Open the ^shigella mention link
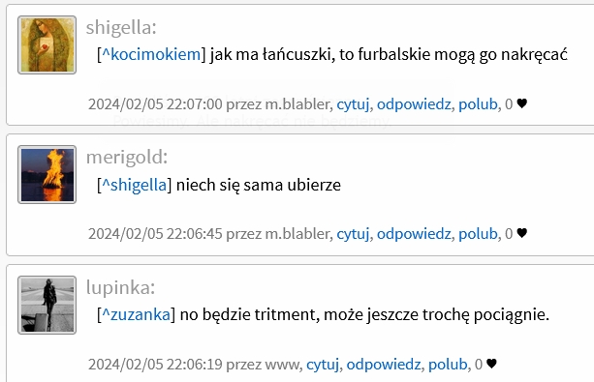The image size is (594, 382). pos(135,185)
